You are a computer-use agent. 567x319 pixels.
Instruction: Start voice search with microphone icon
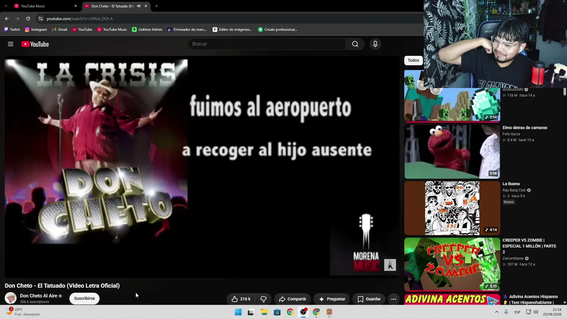[375, 44]
